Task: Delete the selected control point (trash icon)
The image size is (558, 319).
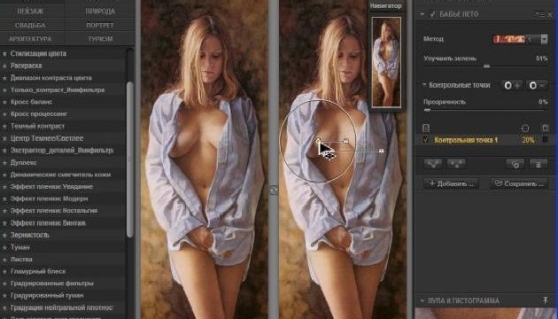Action: (539, 164)
